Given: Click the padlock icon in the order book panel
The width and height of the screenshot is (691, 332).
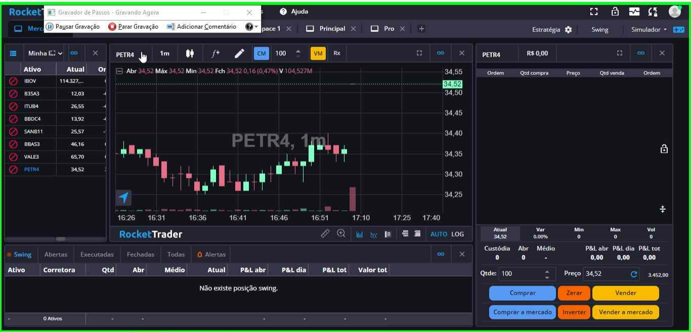Looking at the screenshot, I should click(664, 149).
